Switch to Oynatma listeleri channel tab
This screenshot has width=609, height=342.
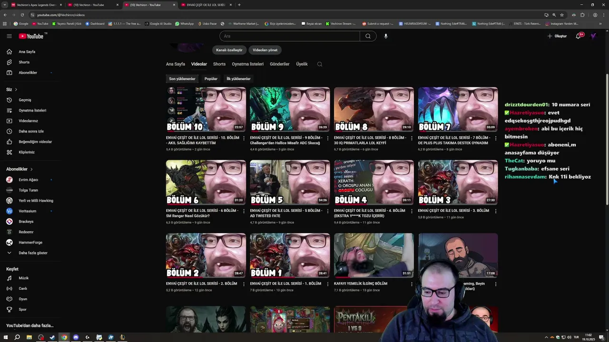pos(247,64)
